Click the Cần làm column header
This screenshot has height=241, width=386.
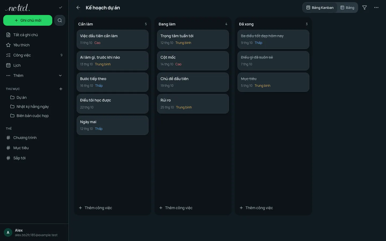[x=86, y=24]
